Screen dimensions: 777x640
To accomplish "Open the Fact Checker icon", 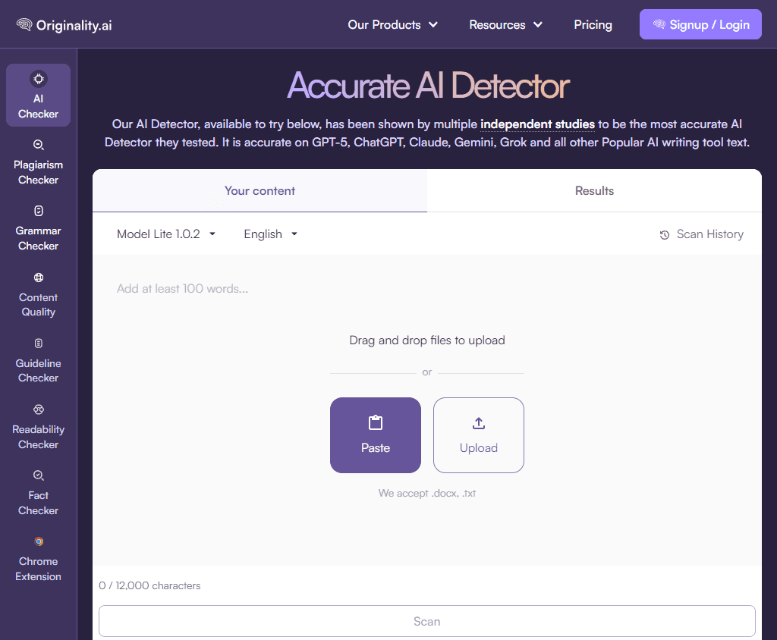I will pos(39,475).
